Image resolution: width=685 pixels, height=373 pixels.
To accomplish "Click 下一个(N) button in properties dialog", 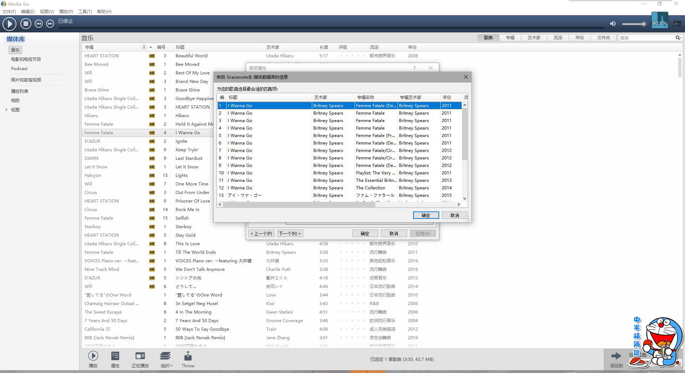I will coord(290,233).
